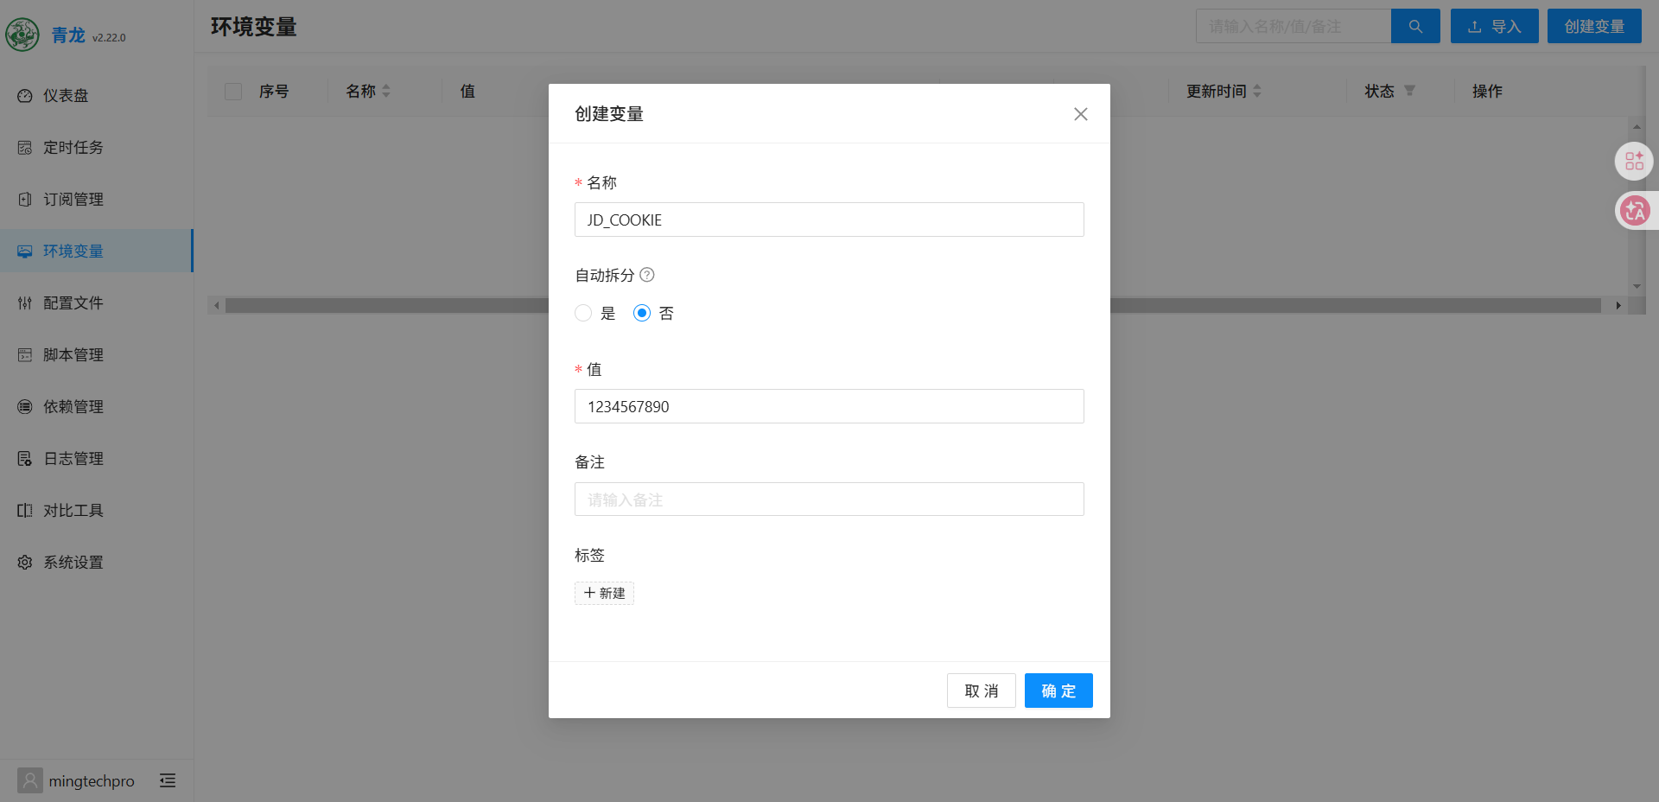Select the 环境变量 sidebar item

(97, 251)
